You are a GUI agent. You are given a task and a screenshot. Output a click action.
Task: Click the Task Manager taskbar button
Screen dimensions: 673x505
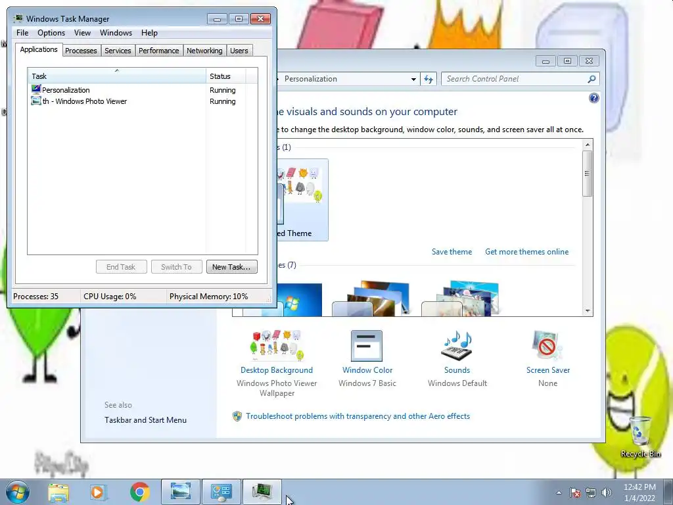(x=262, y=492)
